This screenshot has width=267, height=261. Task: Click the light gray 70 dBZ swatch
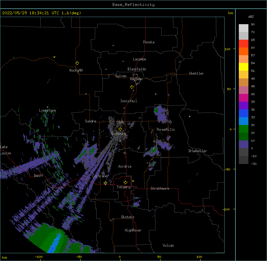click(243, 28)
